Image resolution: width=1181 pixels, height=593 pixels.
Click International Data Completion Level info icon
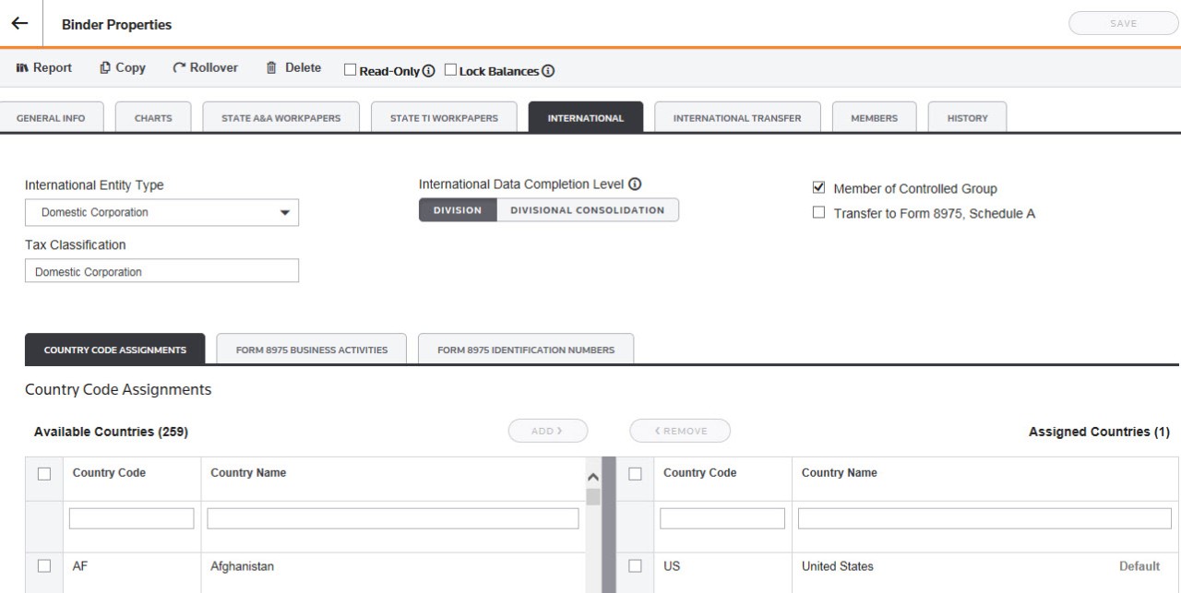pyautogui.click(x=635, y=184)
